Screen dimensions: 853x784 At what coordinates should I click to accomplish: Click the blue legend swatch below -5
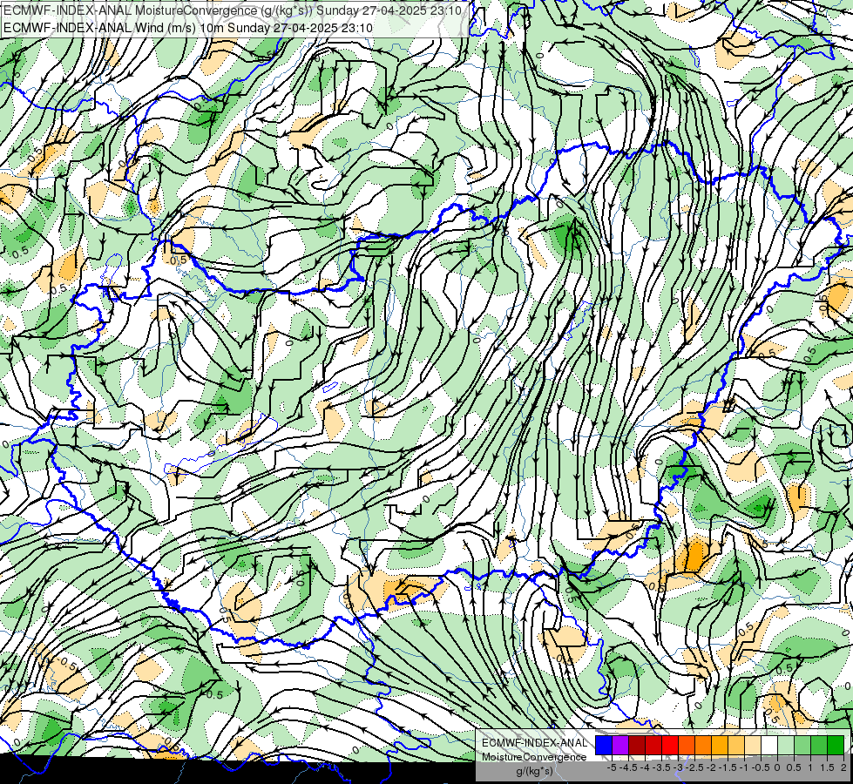click(604, 746)
